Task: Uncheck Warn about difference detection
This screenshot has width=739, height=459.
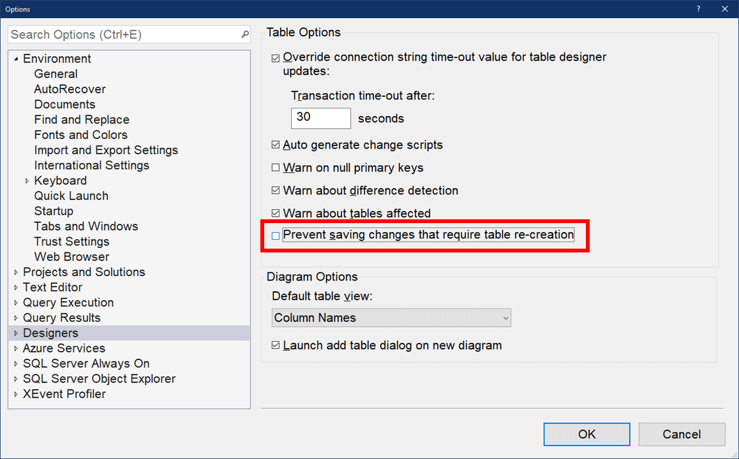Action: (x=276, y=191)
